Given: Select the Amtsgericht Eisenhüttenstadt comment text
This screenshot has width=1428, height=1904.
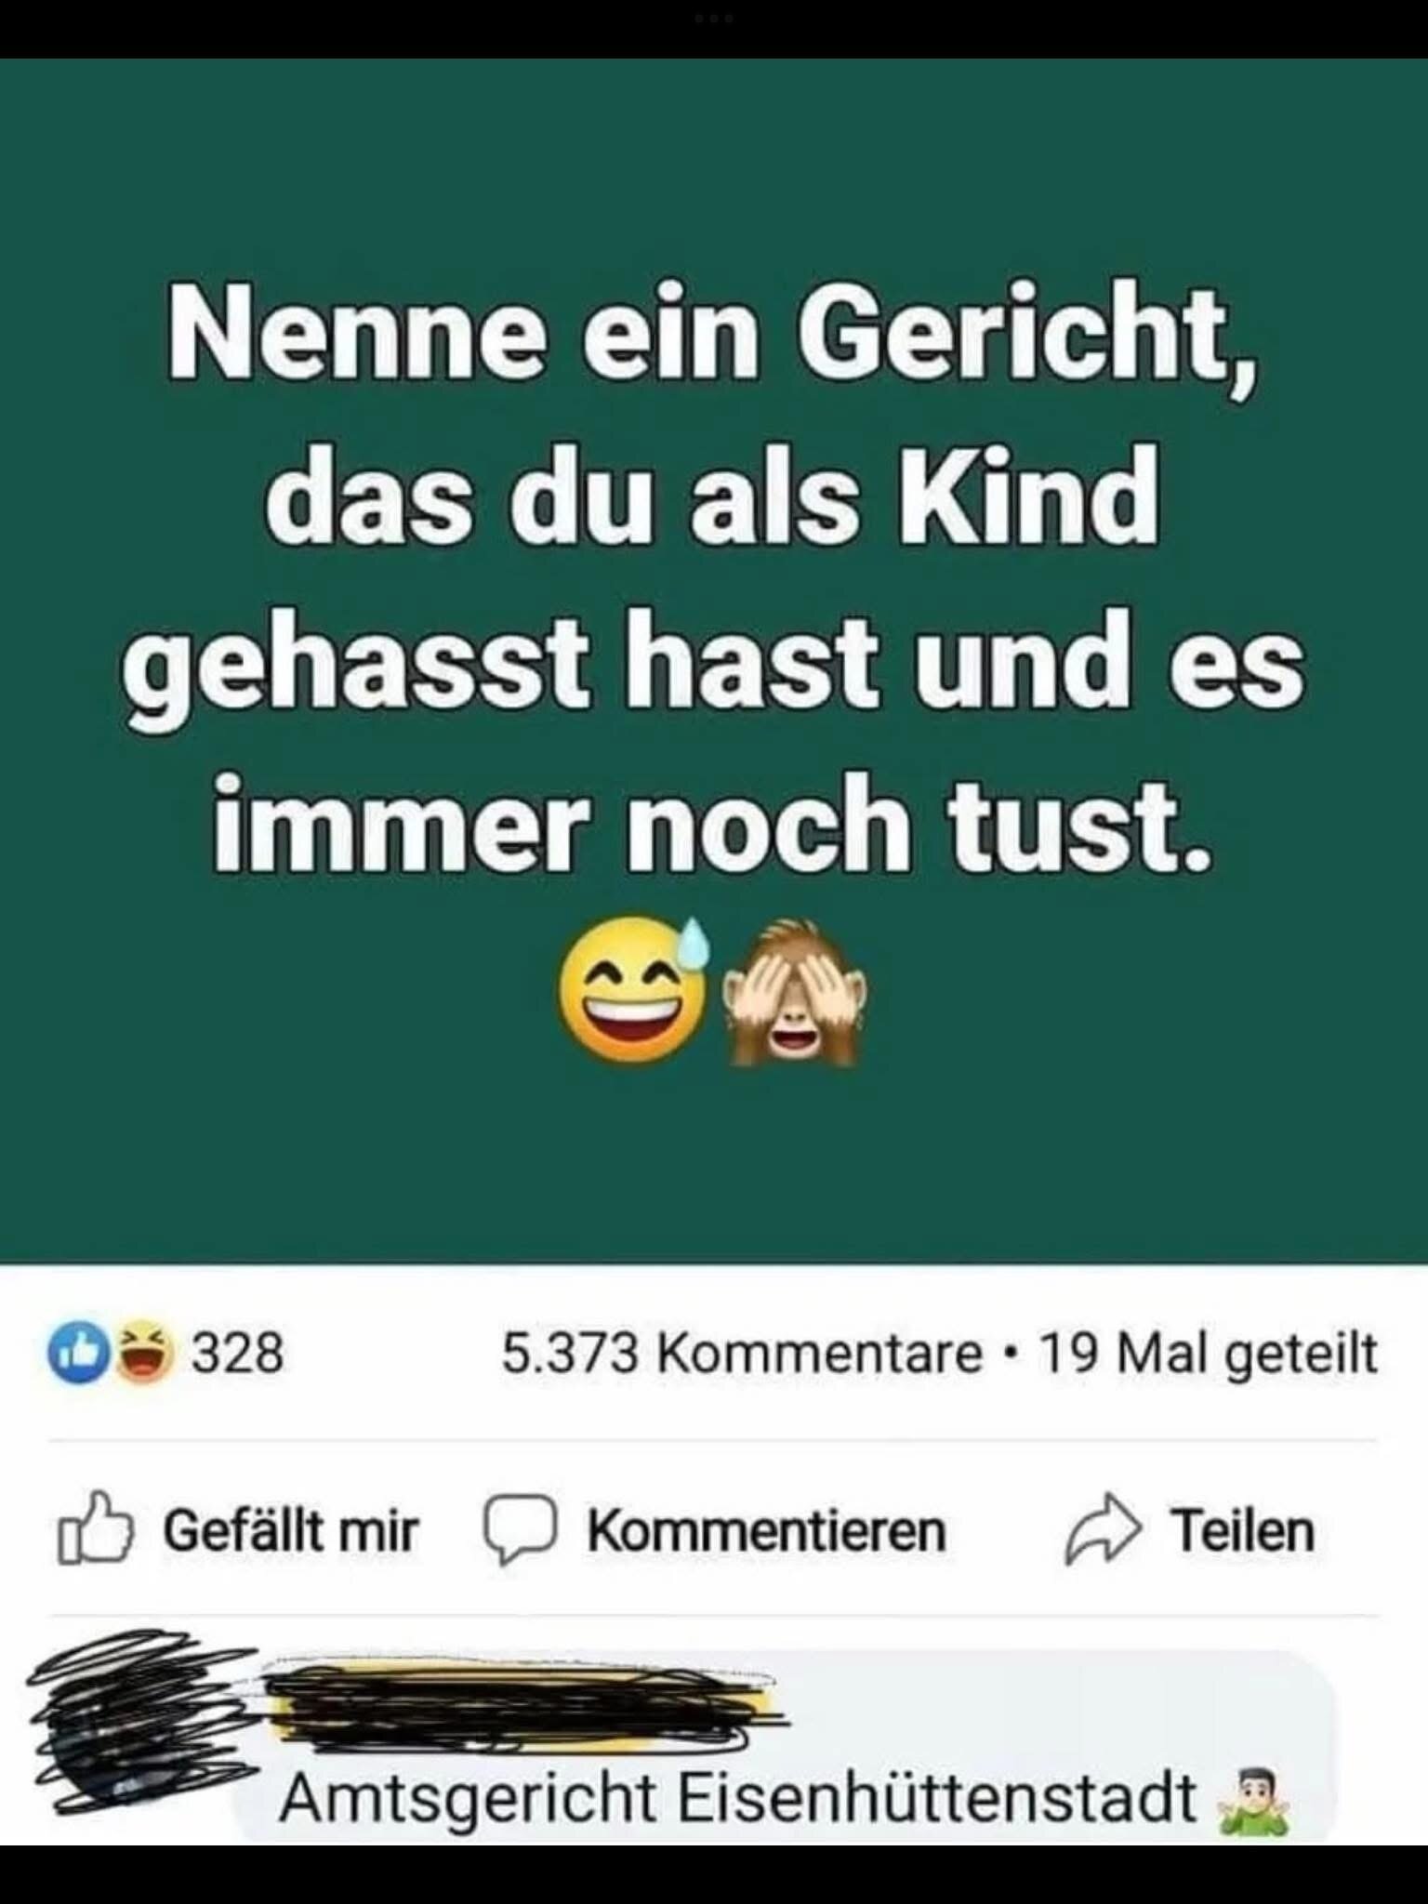Looking at the screenshot, I should click(x=738, y=1800).
